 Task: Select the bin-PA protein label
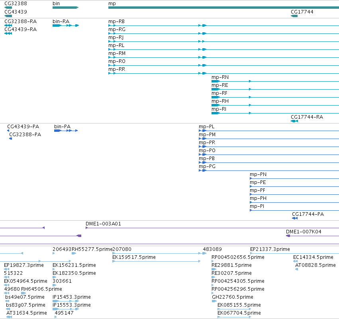point(62,126)
